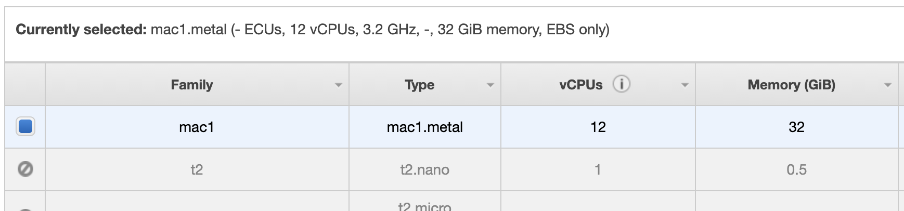Open the Family column sort dropdown arrow
The height and width of the screenshot is (211, 904).
(x=338, y=85)
